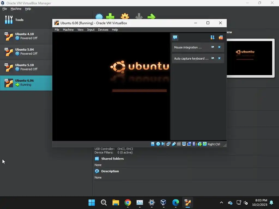Expand details of Mouse integration notification
Image resolution: width=279 pixels, height=209 pixels.
pyautogui.click(x=213, y=47)
